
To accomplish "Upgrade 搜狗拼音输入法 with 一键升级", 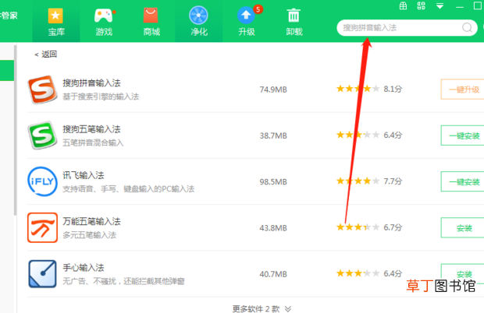I will (464, 90).
